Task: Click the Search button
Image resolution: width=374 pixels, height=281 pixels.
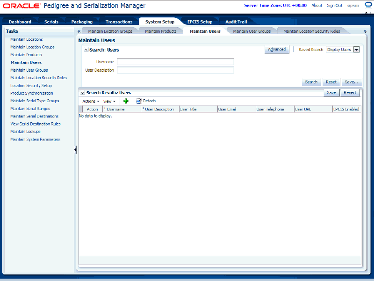Action: pos(311,82)
